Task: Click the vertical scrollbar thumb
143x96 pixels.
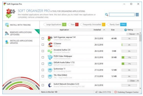Action: [x=140, y=38]
